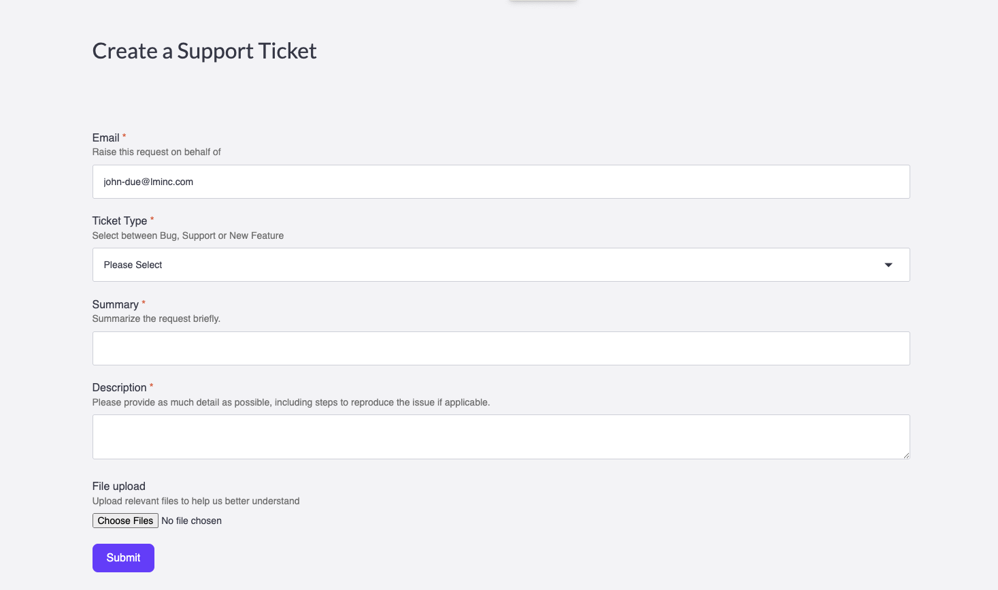Click the Summary label

[x=116, y=304]
